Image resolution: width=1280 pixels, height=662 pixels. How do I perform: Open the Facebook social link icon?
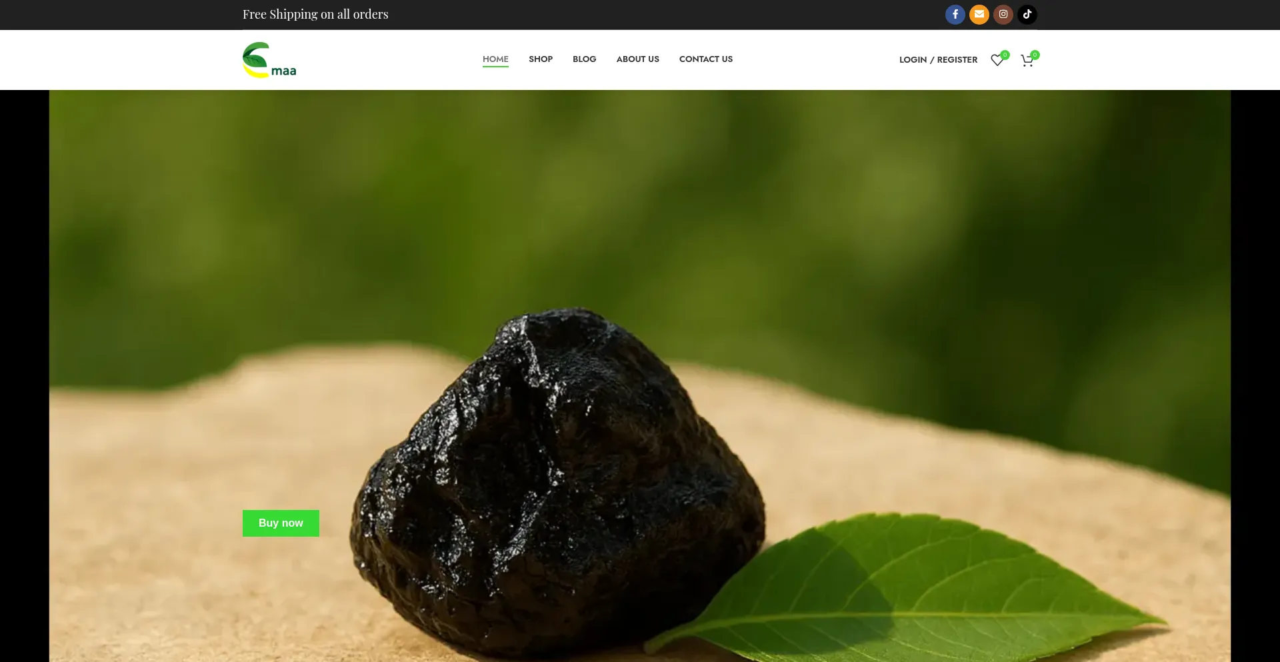point(955,15)
